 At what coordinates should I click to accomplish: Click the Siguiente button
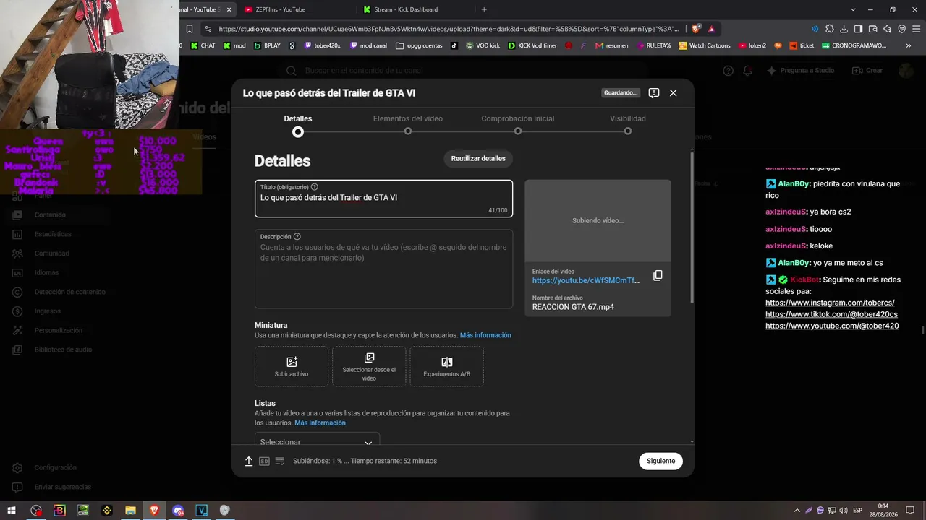tap(660, 461)
